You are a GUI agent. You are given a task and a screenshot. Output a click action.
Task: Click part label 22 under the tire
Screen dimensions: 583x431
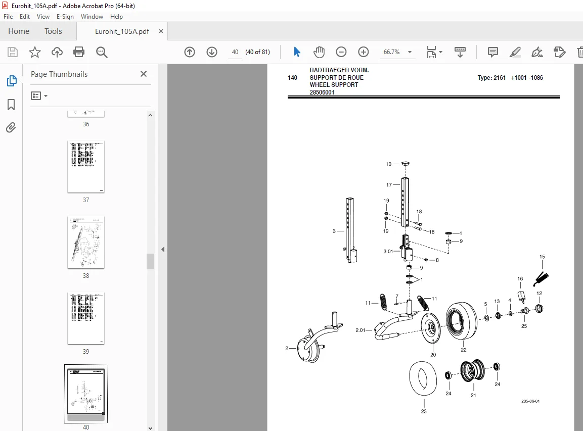pos(463,350)
